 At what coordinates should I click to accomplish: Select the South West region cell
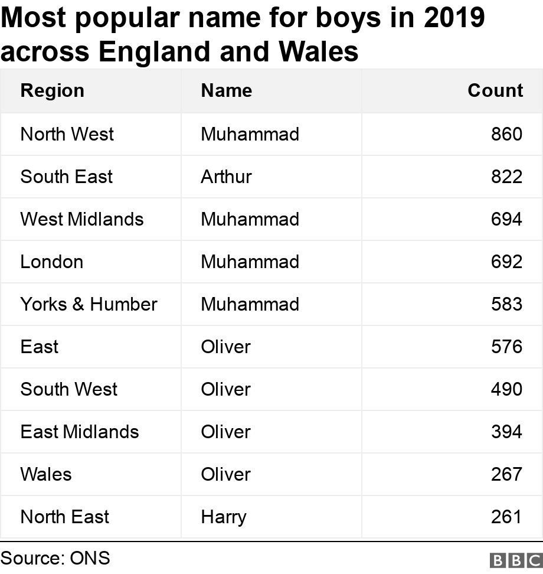coord(69,389)
